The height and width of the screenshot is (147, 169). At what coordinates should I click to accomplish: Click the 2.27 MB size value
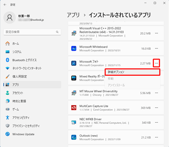pos(145,64)
